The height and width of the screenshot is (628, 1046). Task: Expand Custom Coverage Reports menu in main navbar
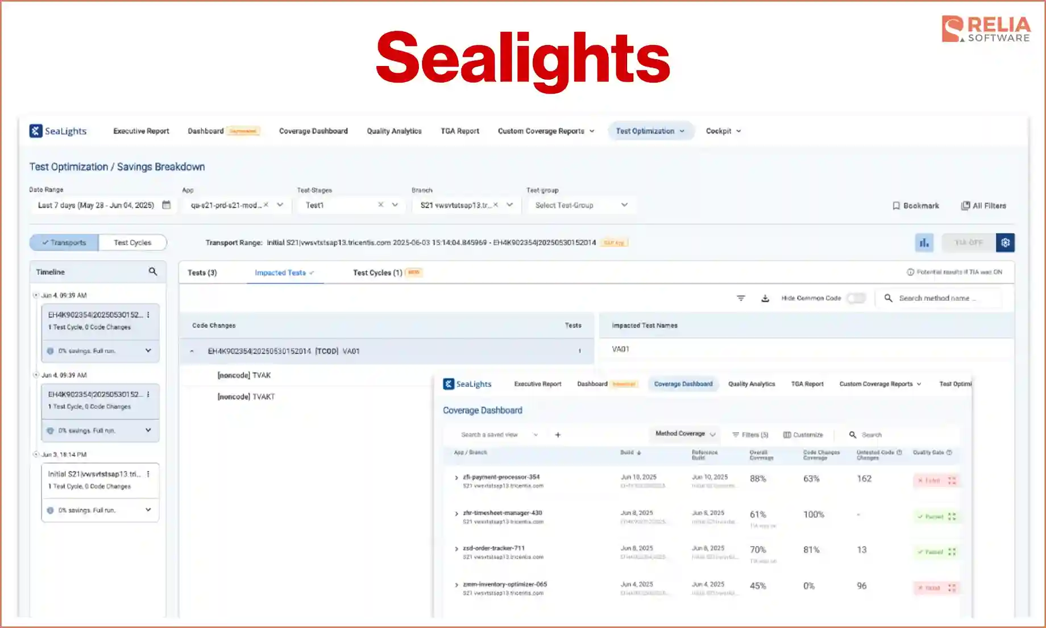coord(546,131)
